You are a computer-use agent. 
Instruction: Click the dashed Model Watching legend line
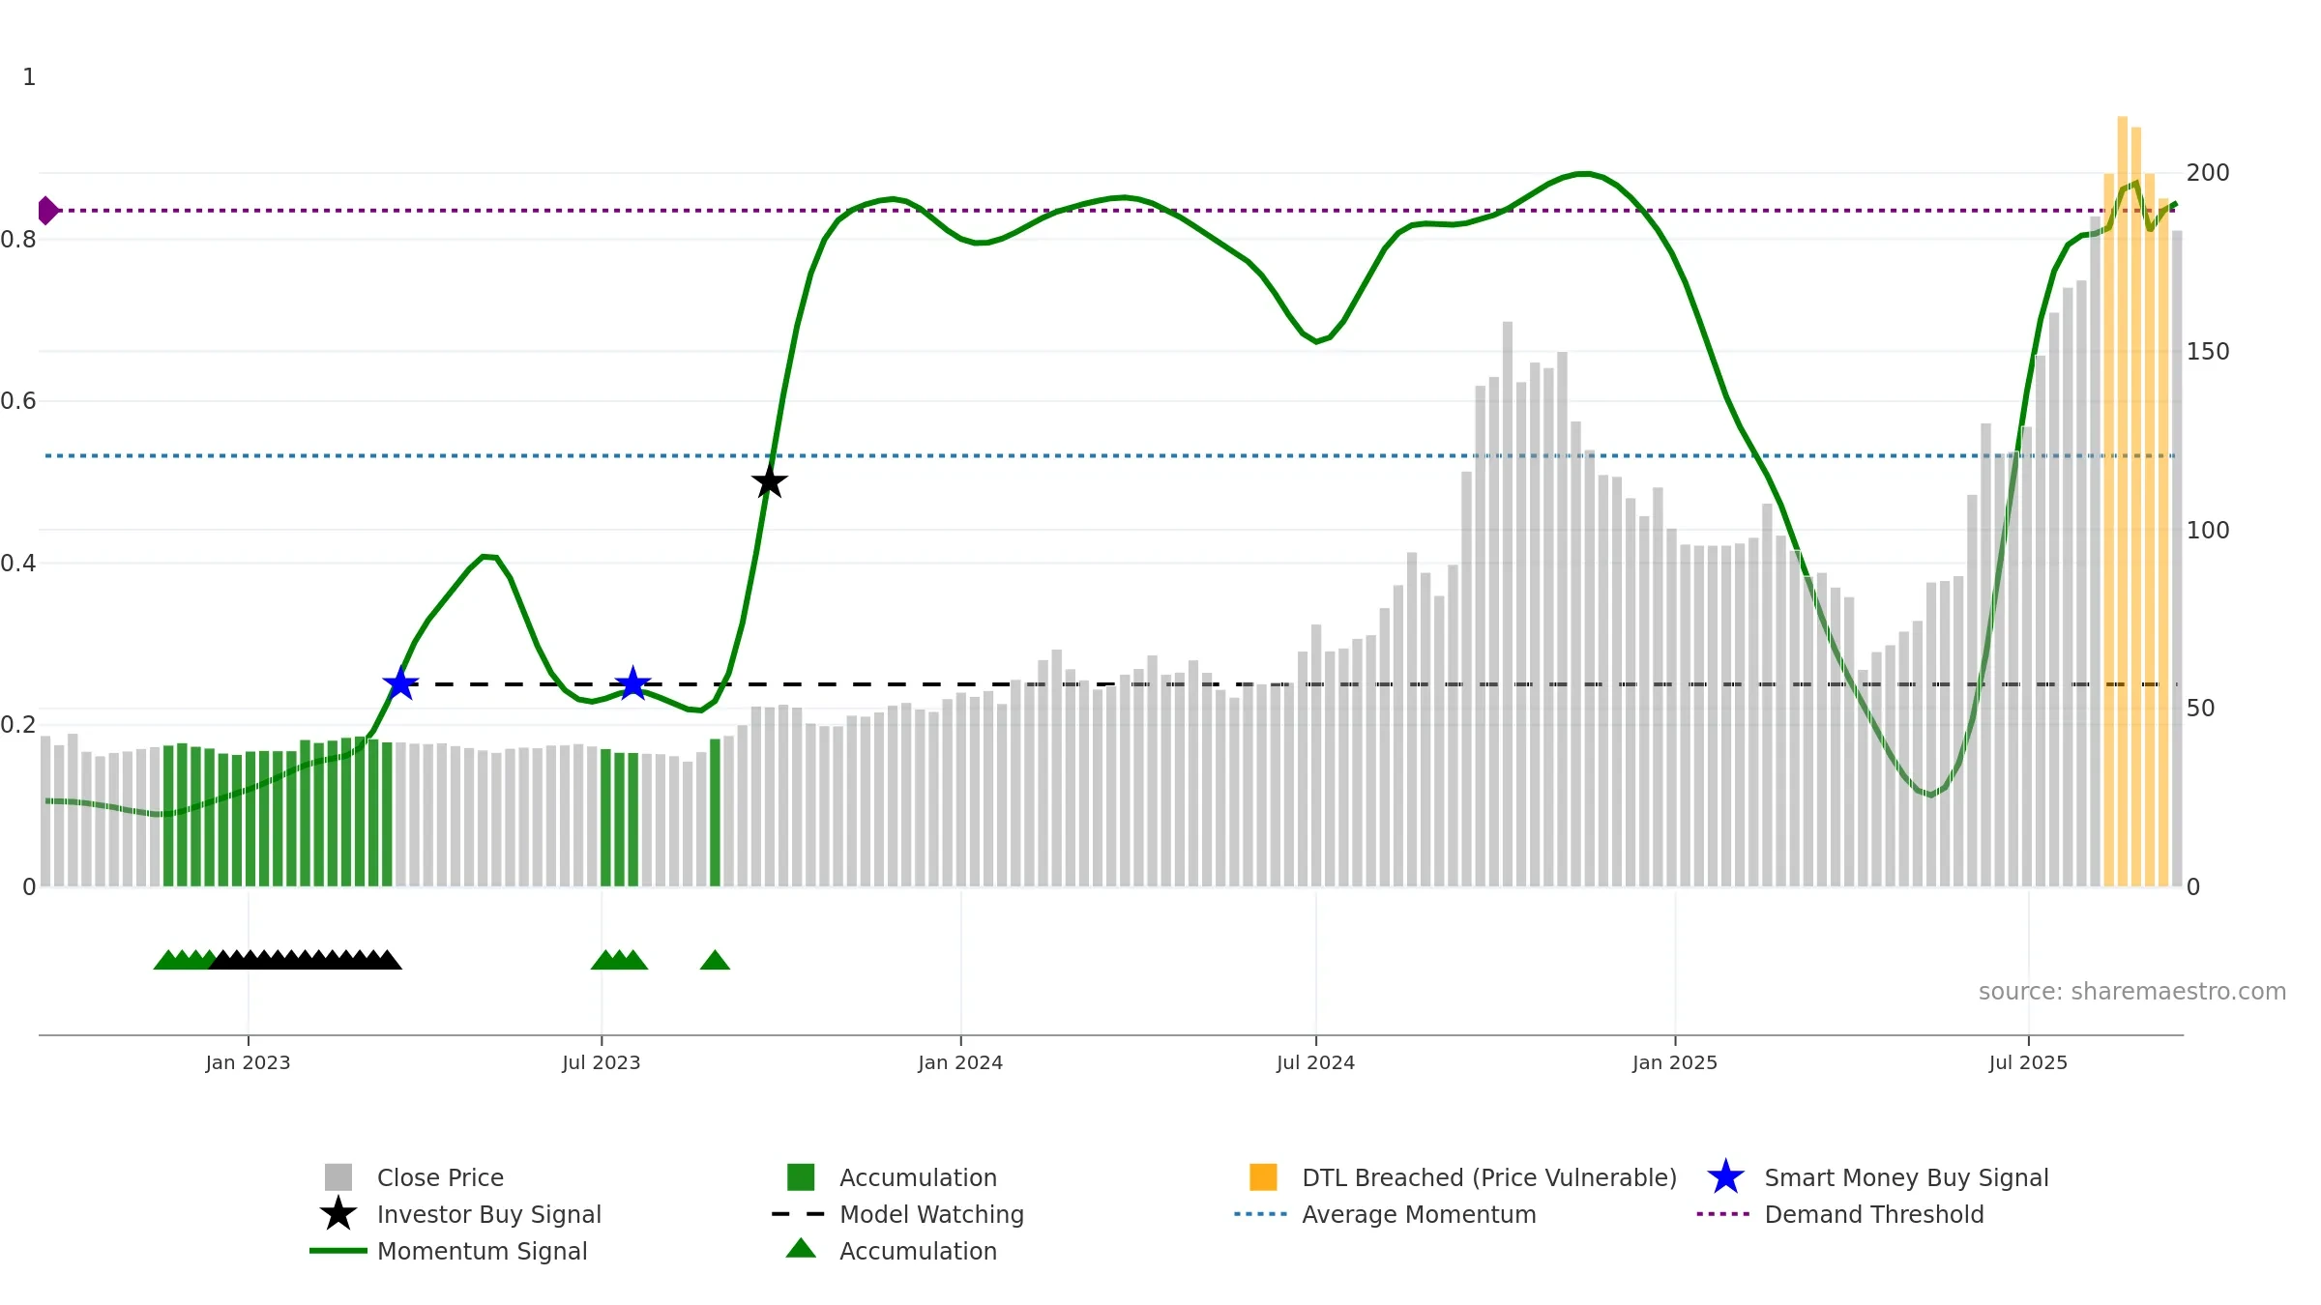(799, 1214)
